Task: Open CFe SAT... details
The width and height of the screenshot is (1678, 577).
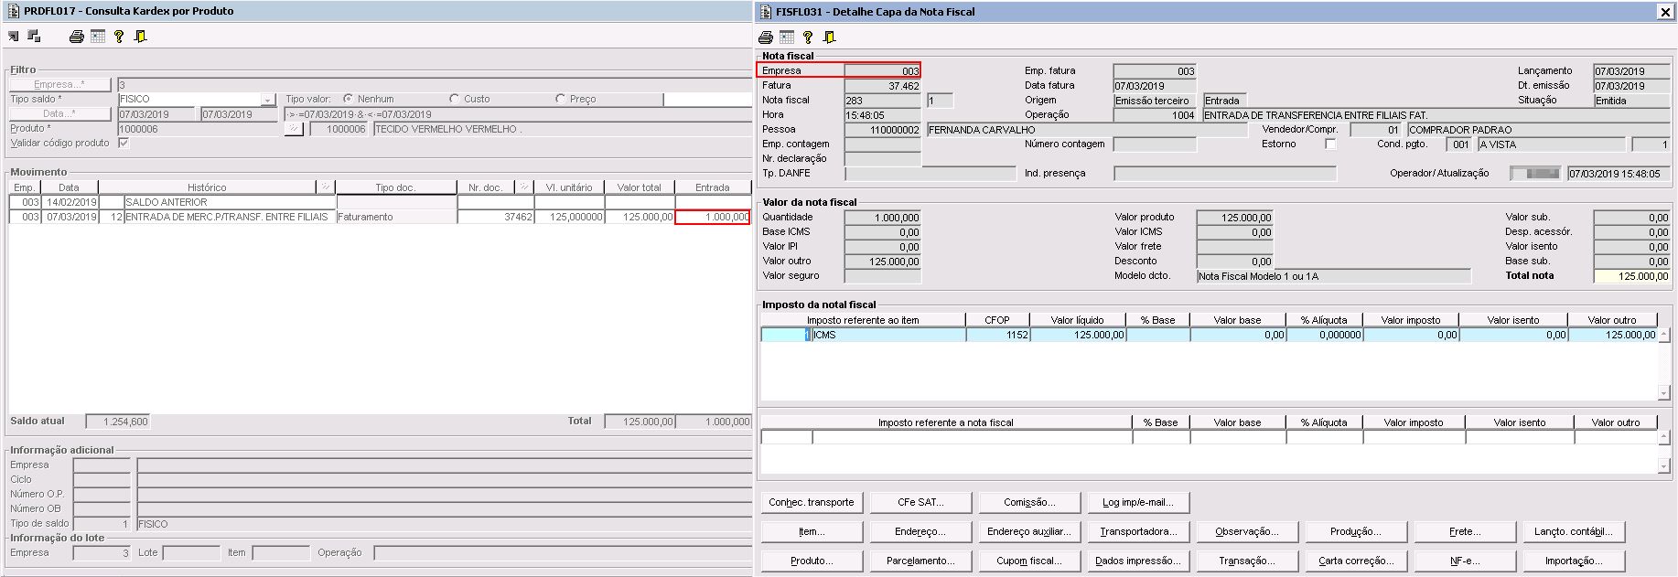Action: 920,502
